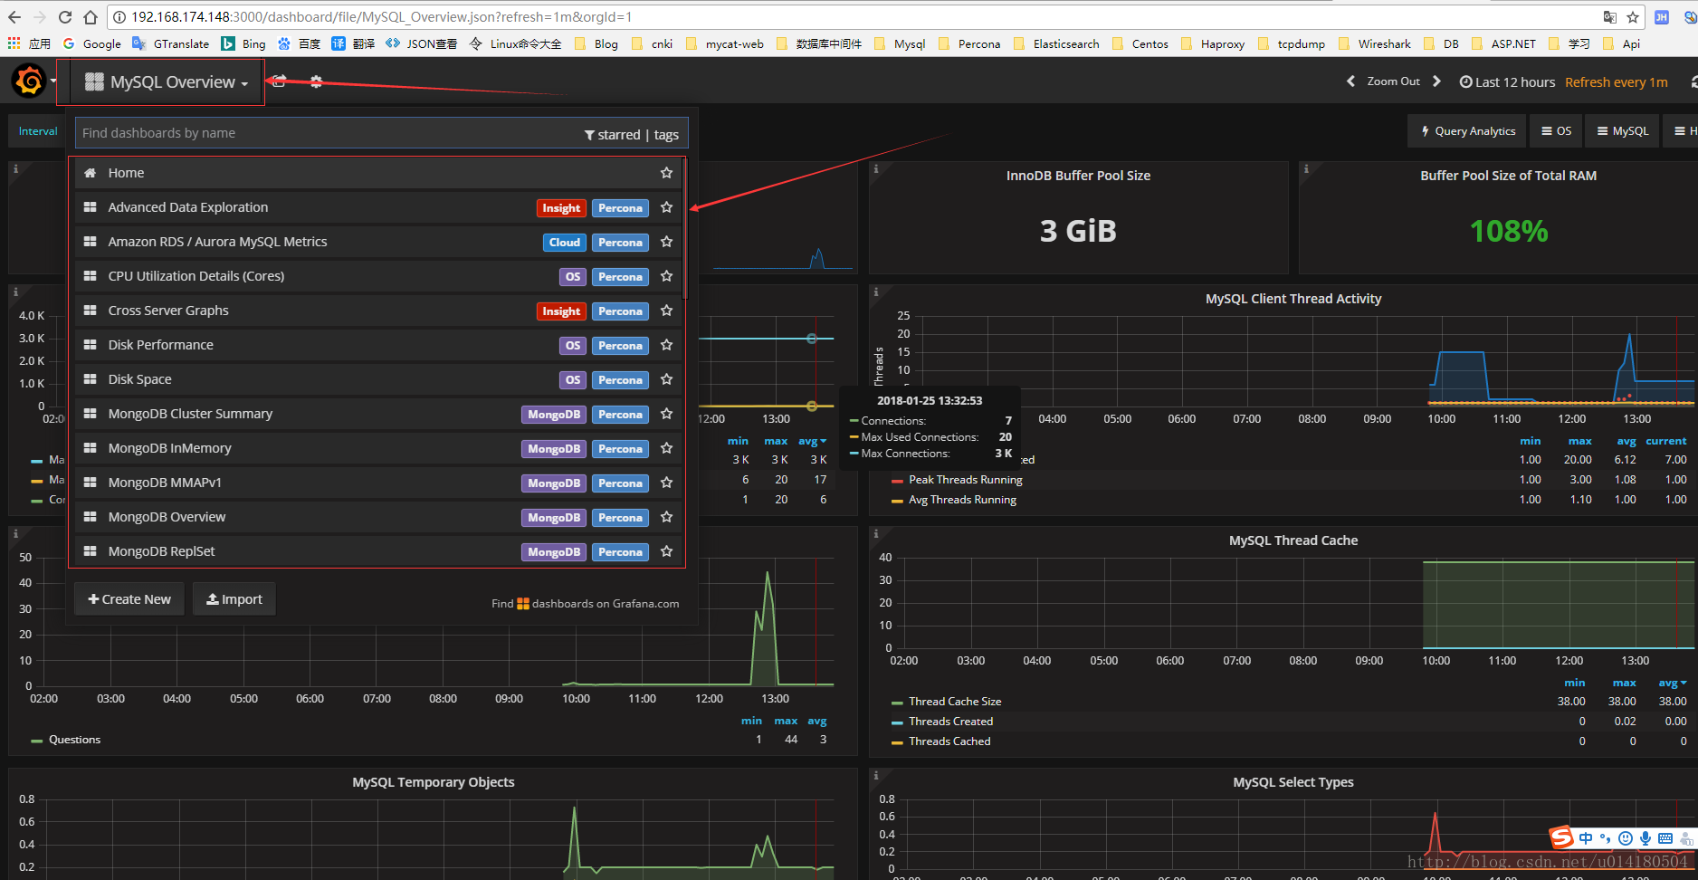The width and height of the screenshot is (1698, 880).
Task: Open Advanced Data Exploration dashboard
Action: (x=378, y=207)
